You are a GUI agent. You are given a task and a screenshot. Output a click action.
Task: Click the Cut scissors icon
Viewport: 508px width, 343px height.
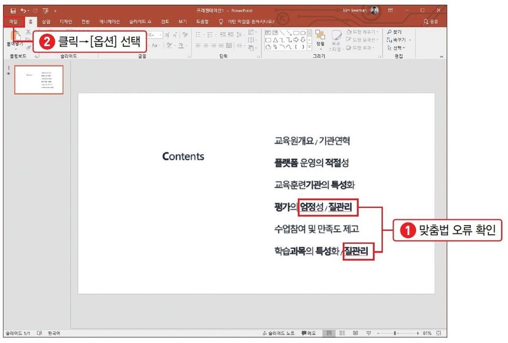[x=28, y=32]
